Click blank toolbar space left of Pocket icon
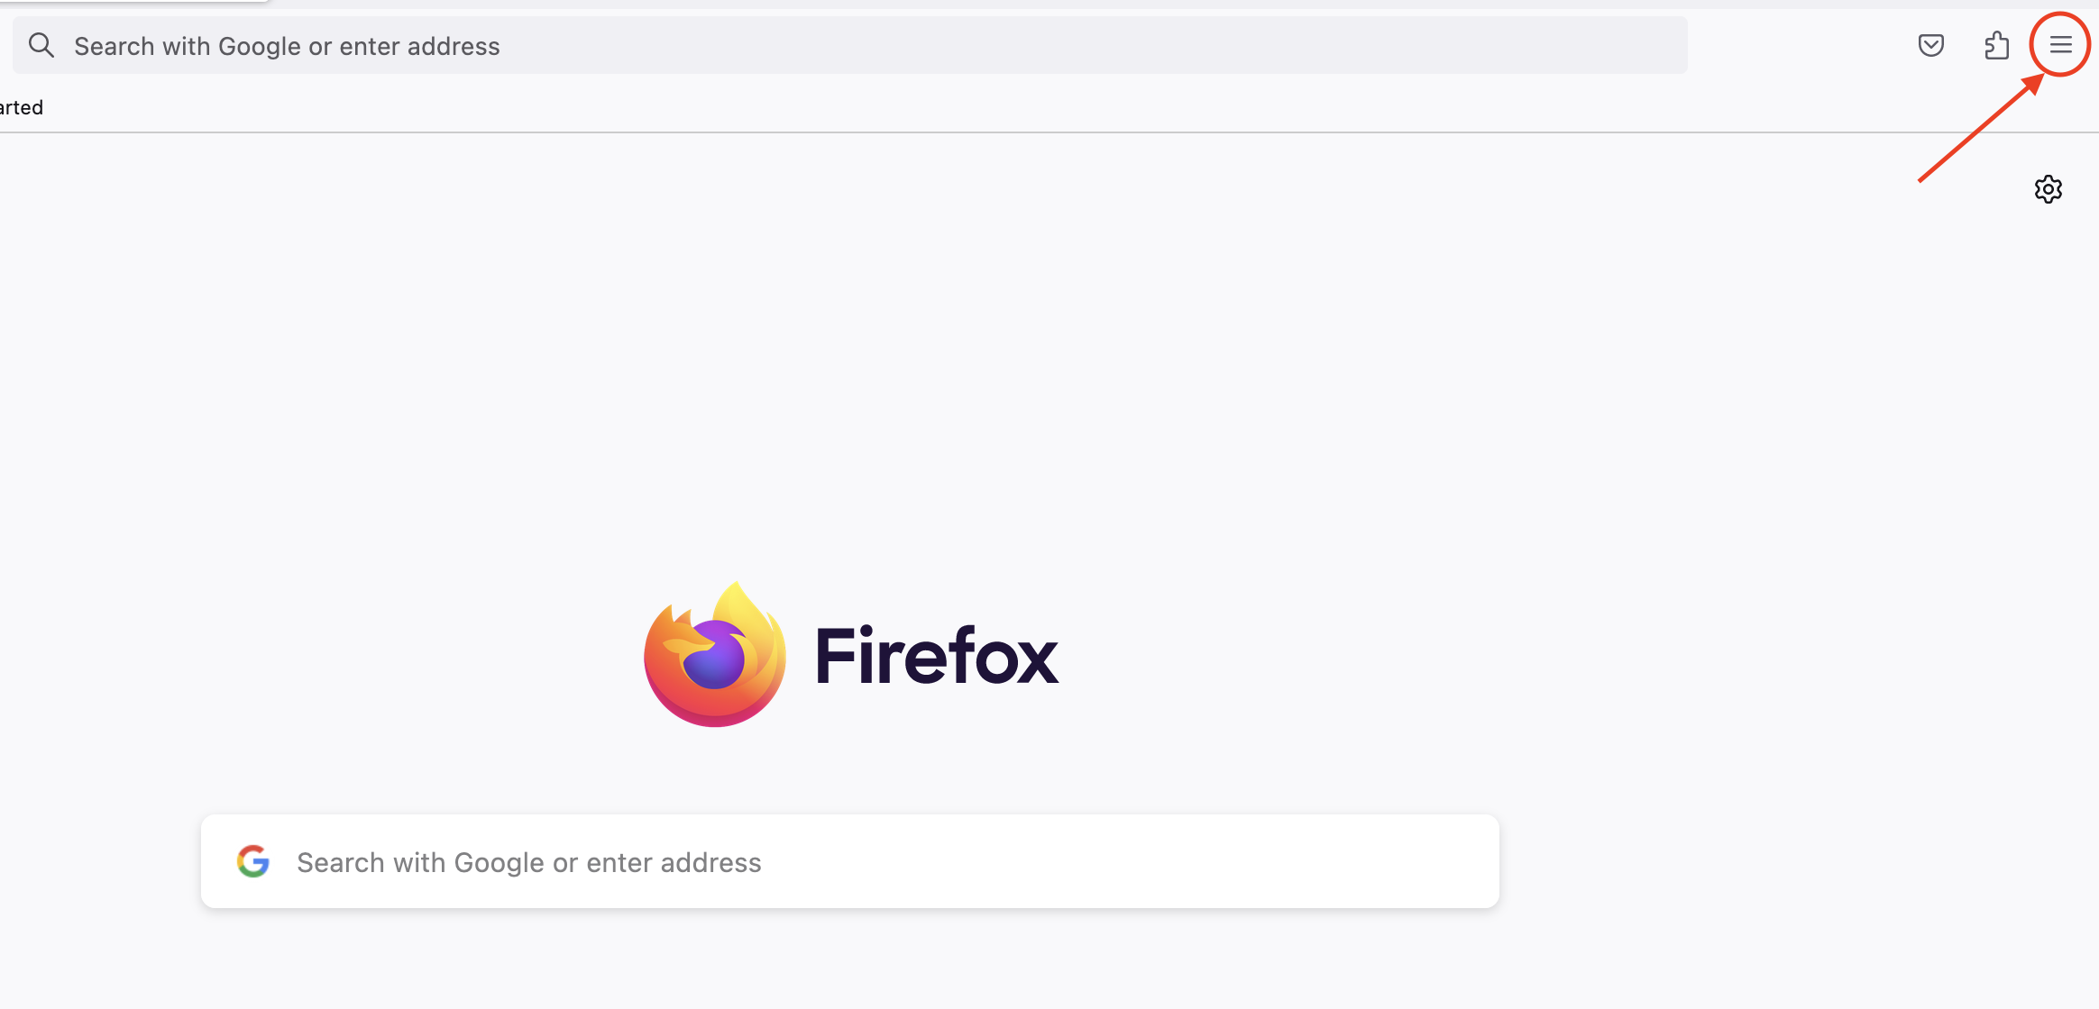This screenshot has height=1009, width=2099. (1799, 45)
